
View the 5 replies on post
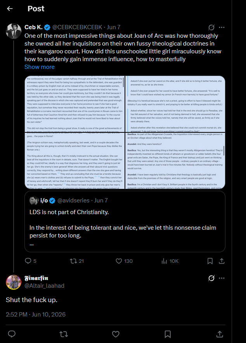tap(31, 261)
